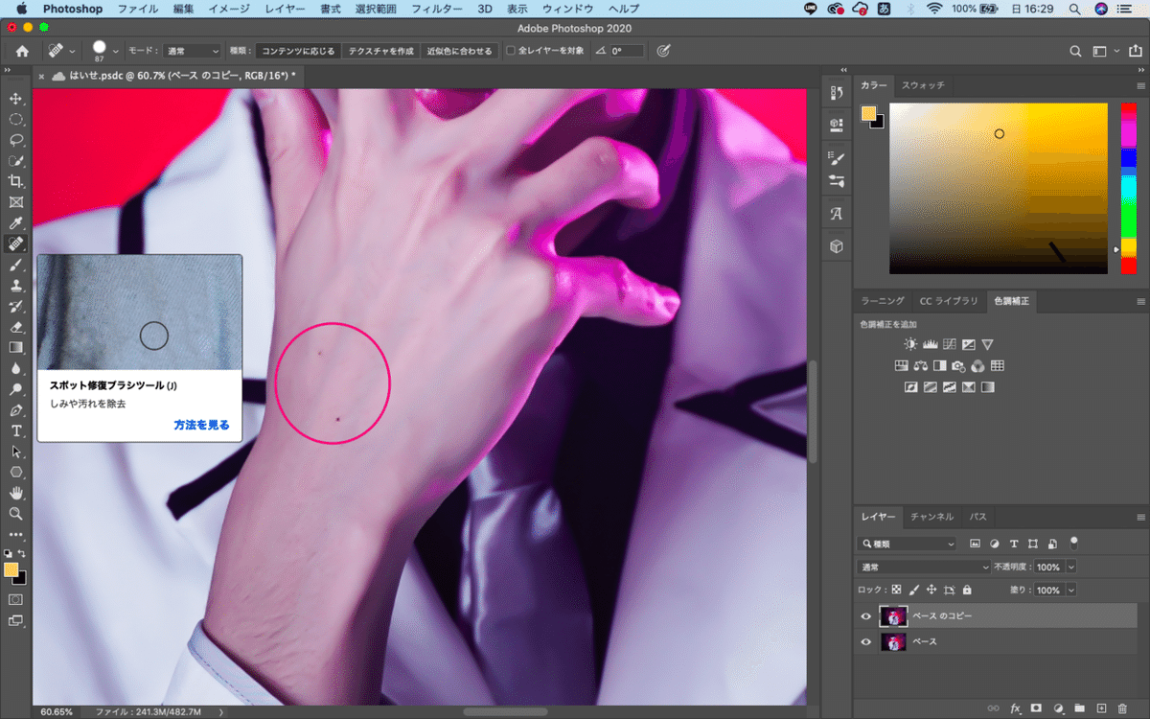The image size is (1150, 719).
Task: Add a Levels adjustment
Action: tap(930, 344)
